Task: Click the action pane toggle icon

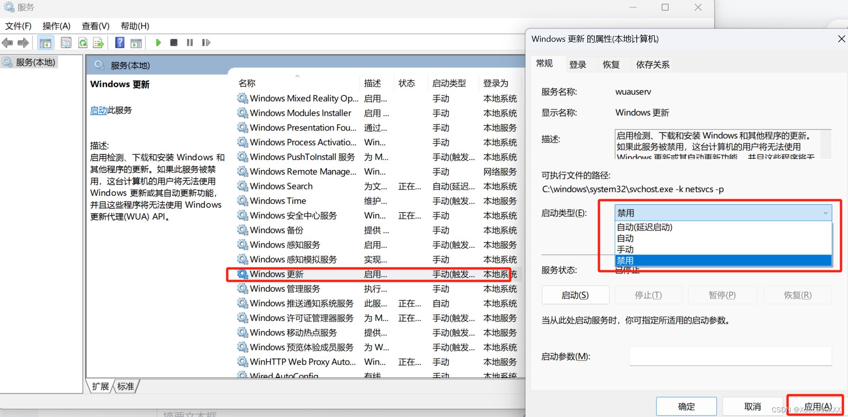Action: pyautogui.click(x=136, y=43)
